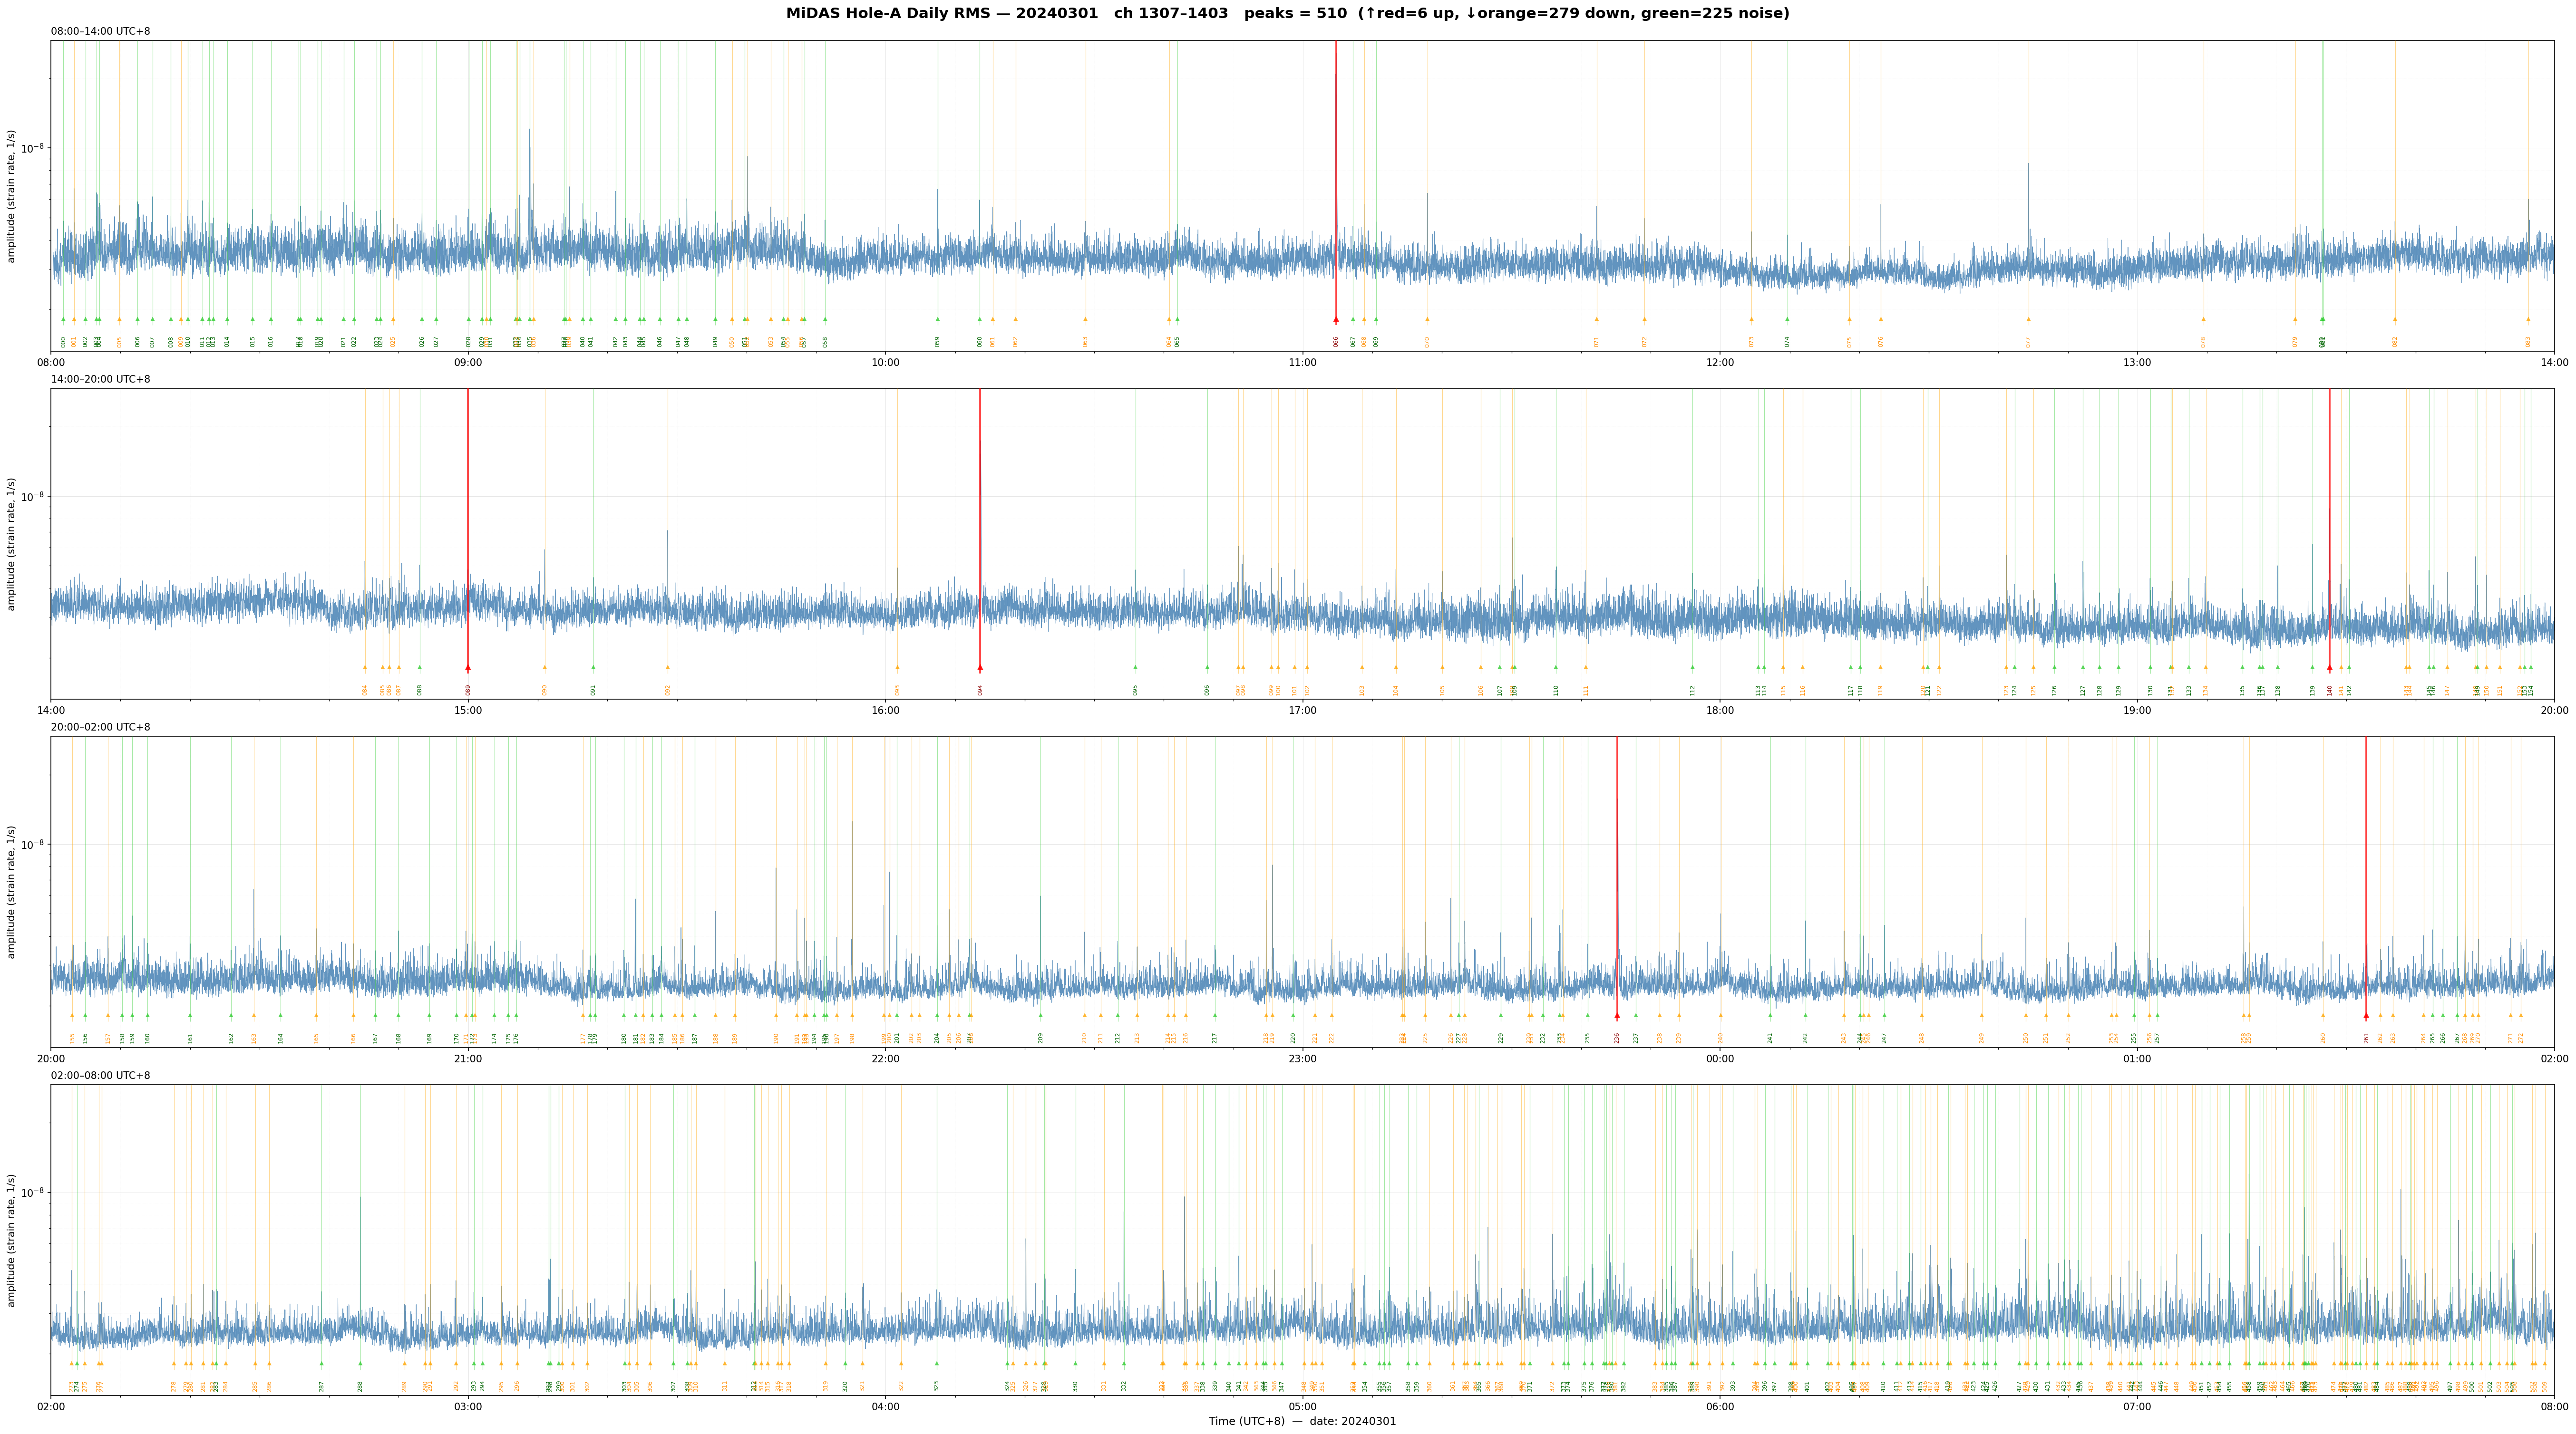Click the red up-peak marker labeled 236
The height and width of the screenshot is (1434, 2576).
tap(1617, 1016)
